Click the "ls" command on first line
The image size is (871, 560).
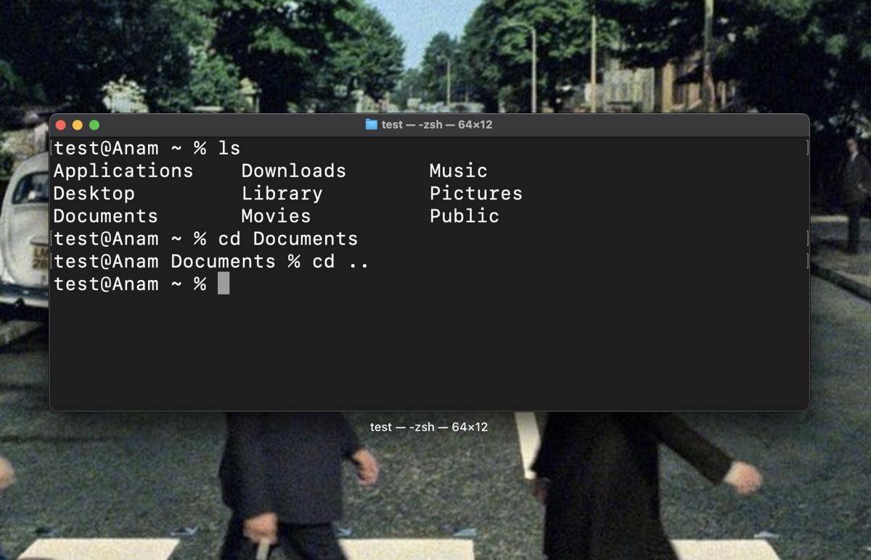[x=229, y=149]
